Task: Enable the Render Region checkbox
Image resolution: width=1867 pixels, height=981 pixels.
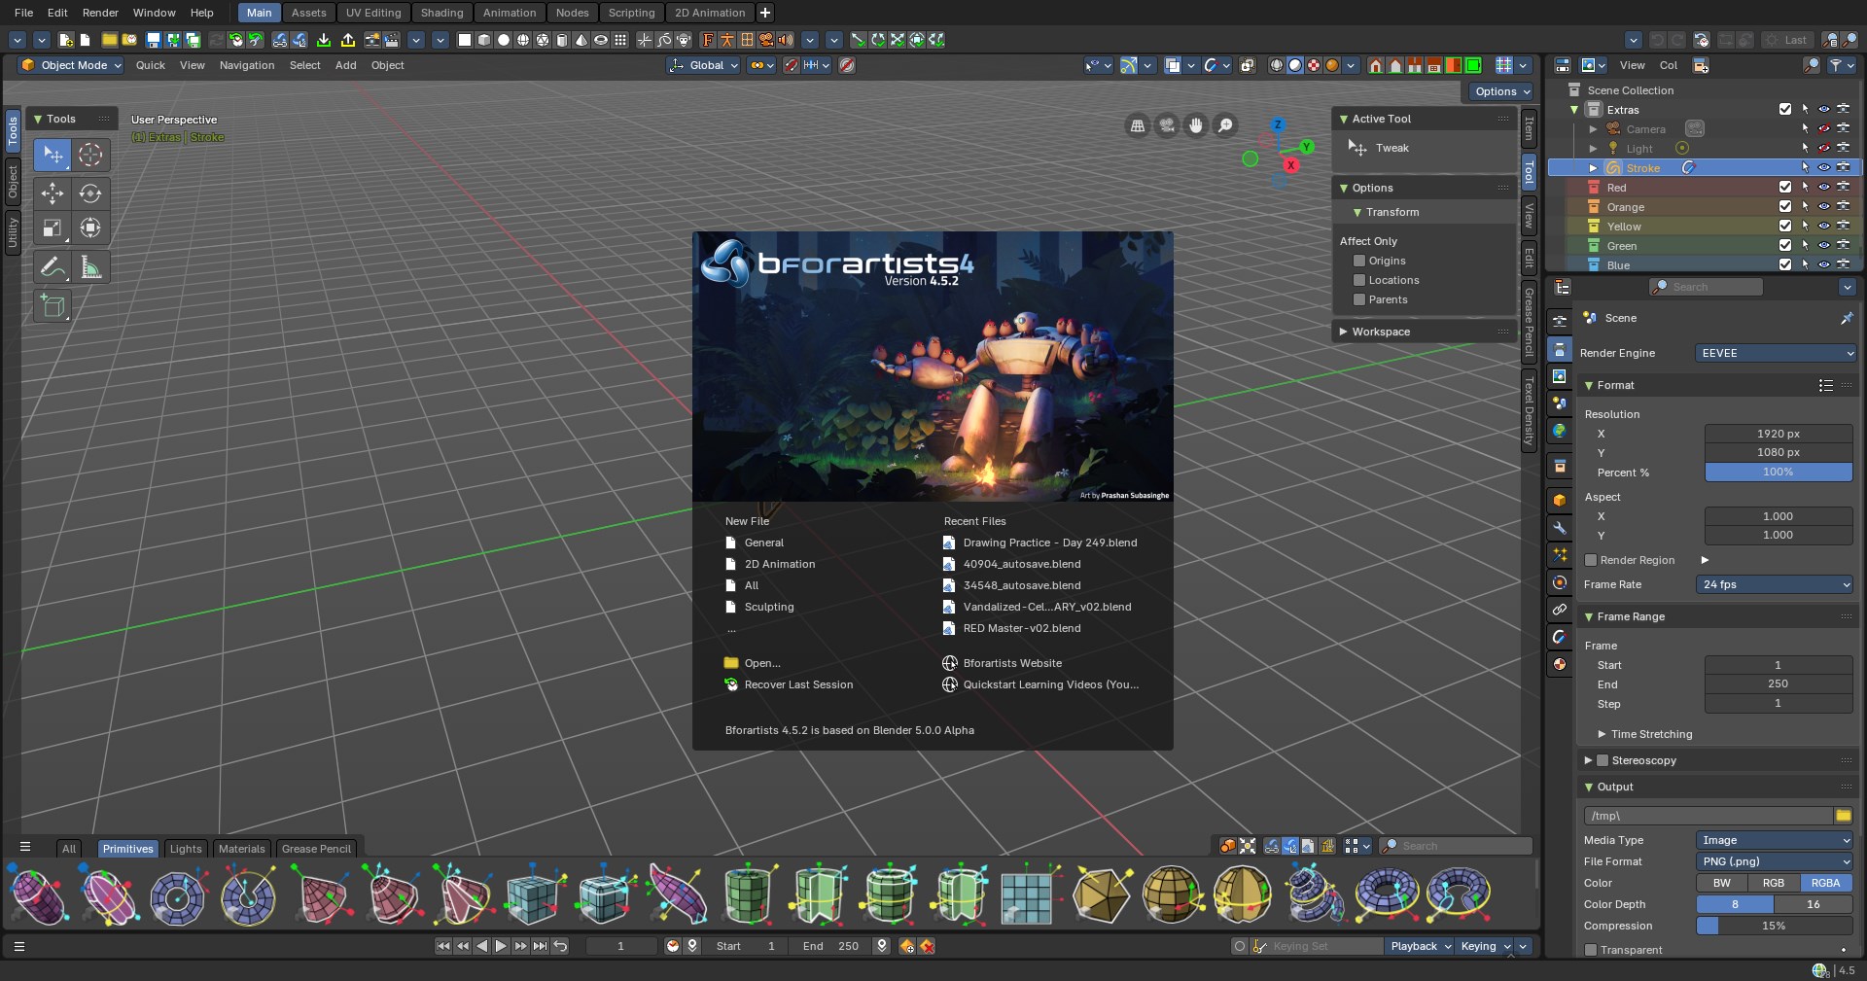Action: (x=1592, y=560)
